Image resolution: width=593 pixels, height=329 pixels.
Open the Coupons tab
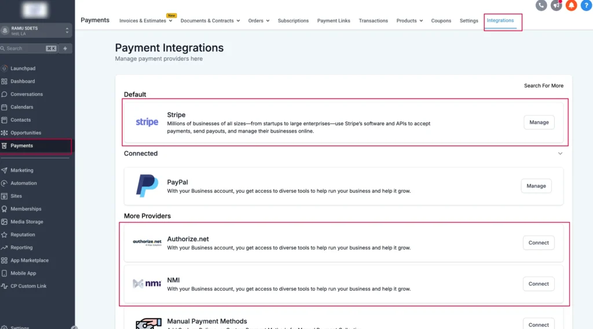[441, 21]
